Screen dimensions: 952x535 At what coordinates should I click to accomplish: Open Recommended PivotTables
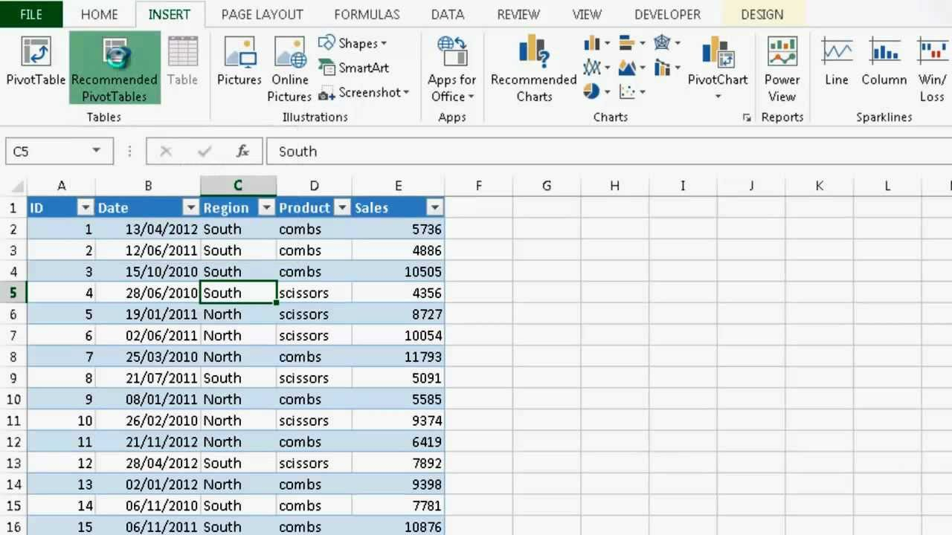(115, 68)
